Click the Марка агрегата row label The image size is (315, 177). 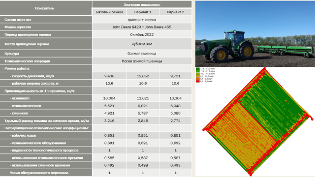(x=46, y=27)
